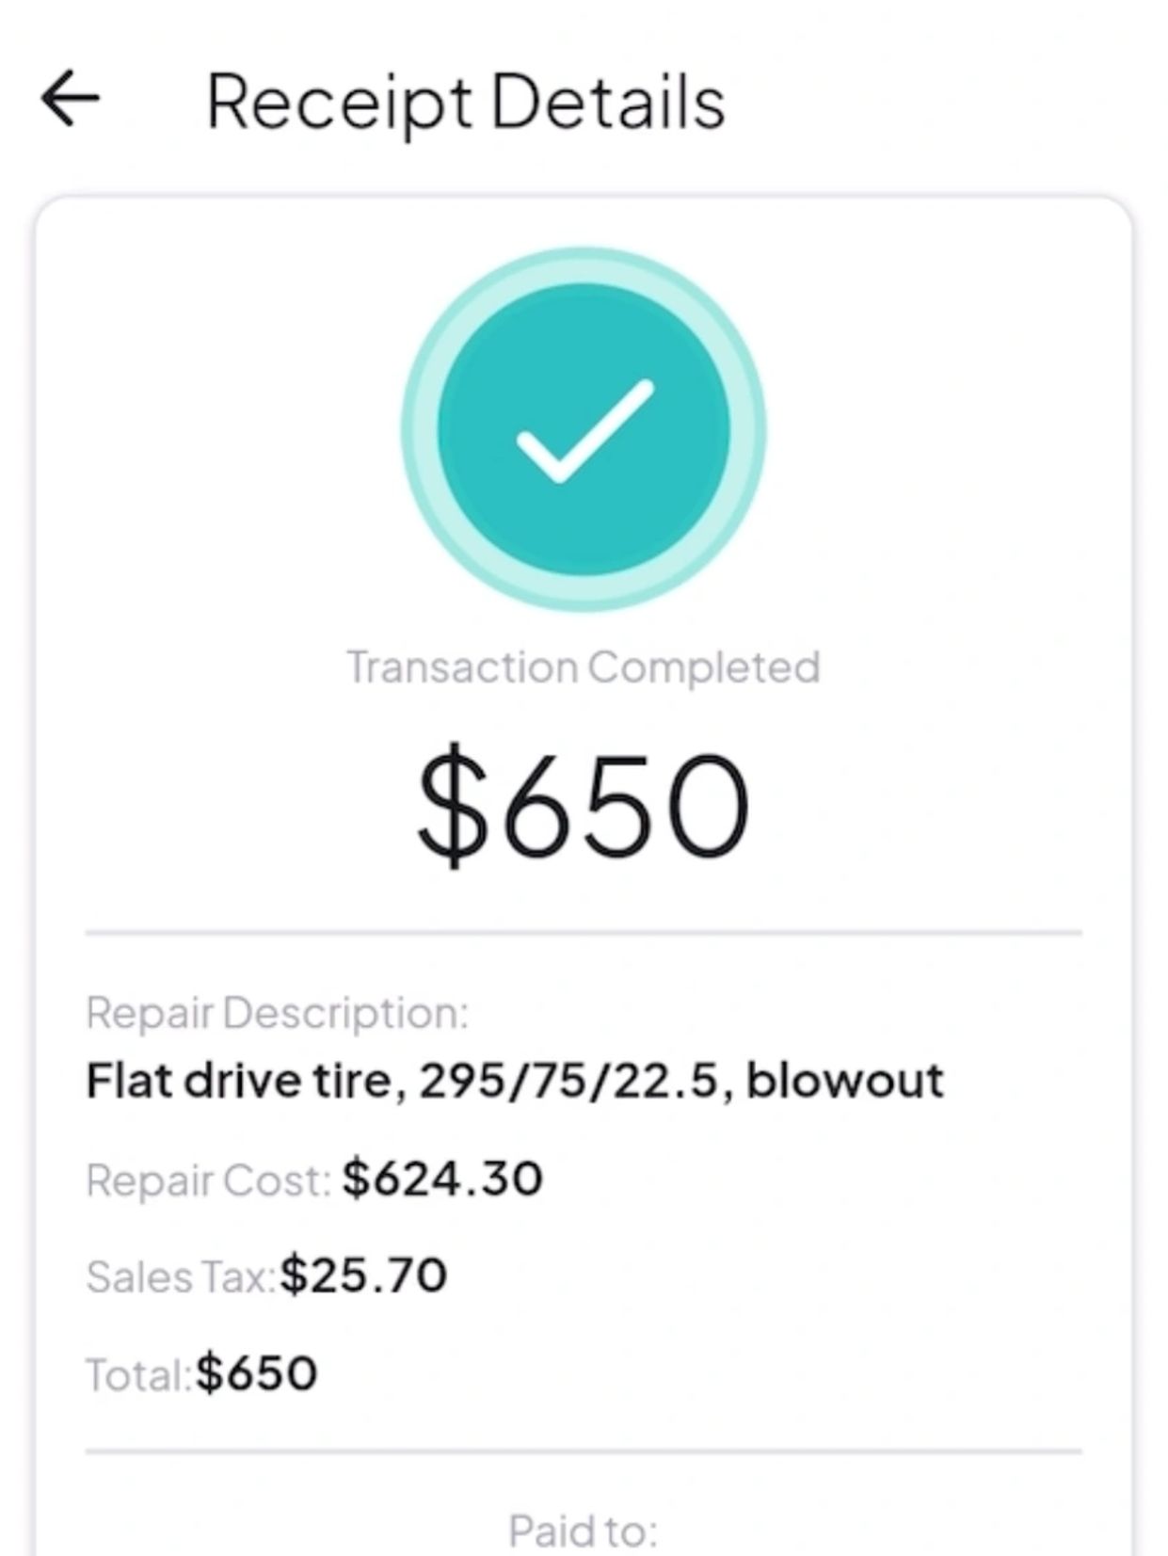The height and width of the screenshot is (1556, 1168).
Task: Select the bold $650 total value
Action: tap(257, 1373)
